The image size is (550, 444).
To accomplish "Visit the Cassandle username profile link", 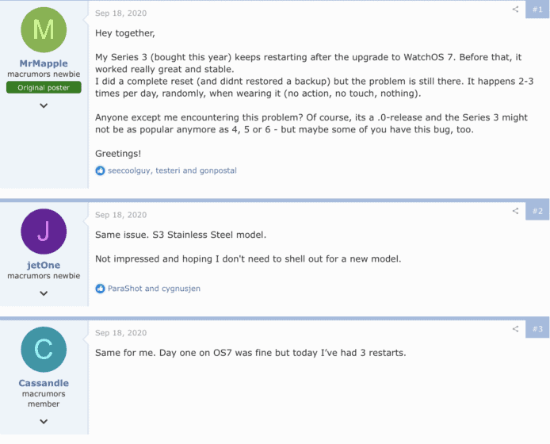I will coord(44,383).
